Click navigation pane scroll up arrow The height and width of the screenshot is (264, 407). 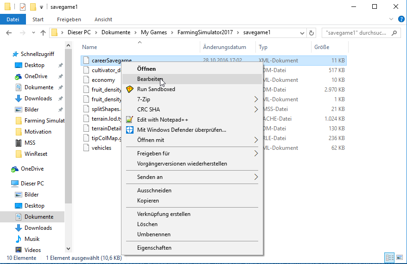coord(68,46)
